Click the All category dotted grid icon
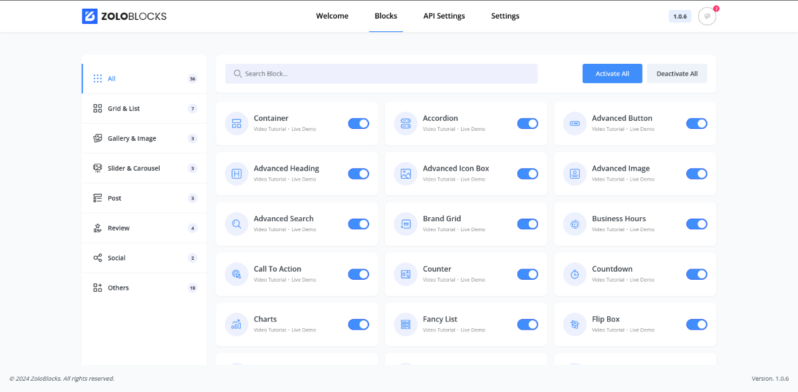The width and height of the screenshot is (798, 392). pyautogui.click(x=98, y=78)
